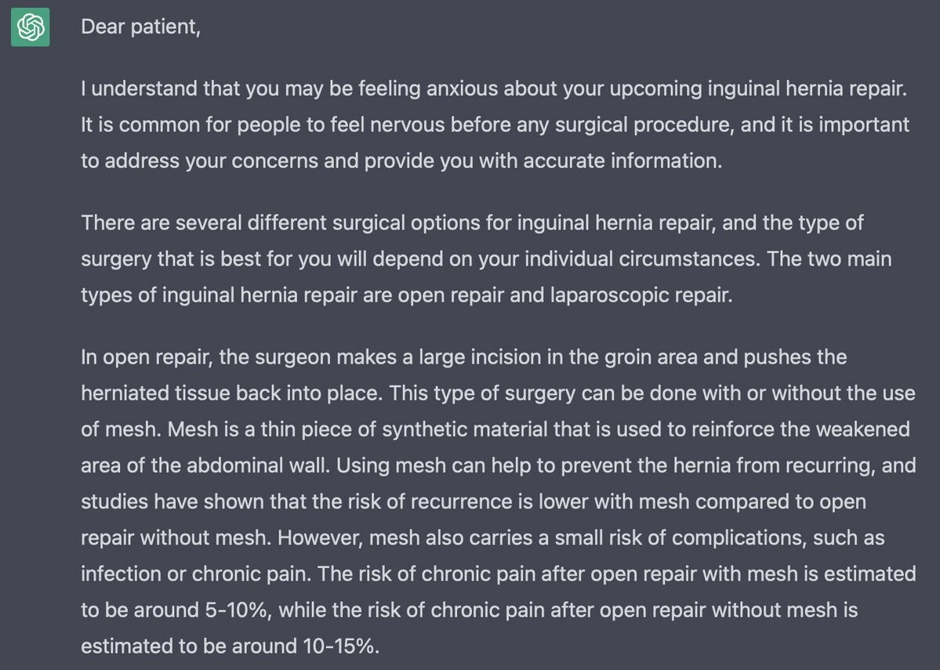Click the ChatGPT logo avatar icon
This screenshot has height=670, width=940.
click(x=30, y=27)
